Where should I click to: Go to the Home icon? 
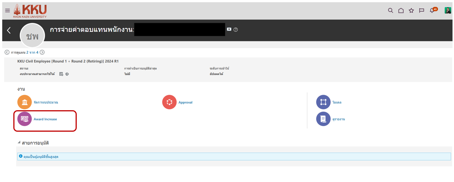[x=401, y=10]
